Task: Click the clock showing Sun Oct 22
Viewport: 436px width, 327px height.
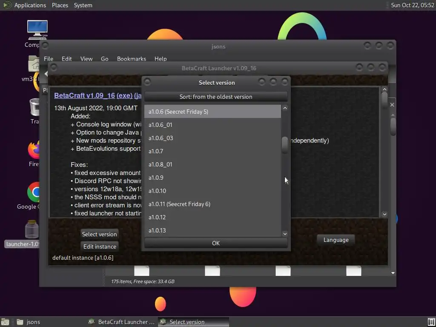Action: click(x=412, y=5)
